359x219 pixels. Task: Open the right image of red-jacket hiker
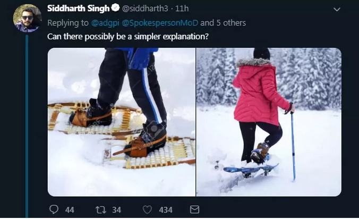(269, 122)
